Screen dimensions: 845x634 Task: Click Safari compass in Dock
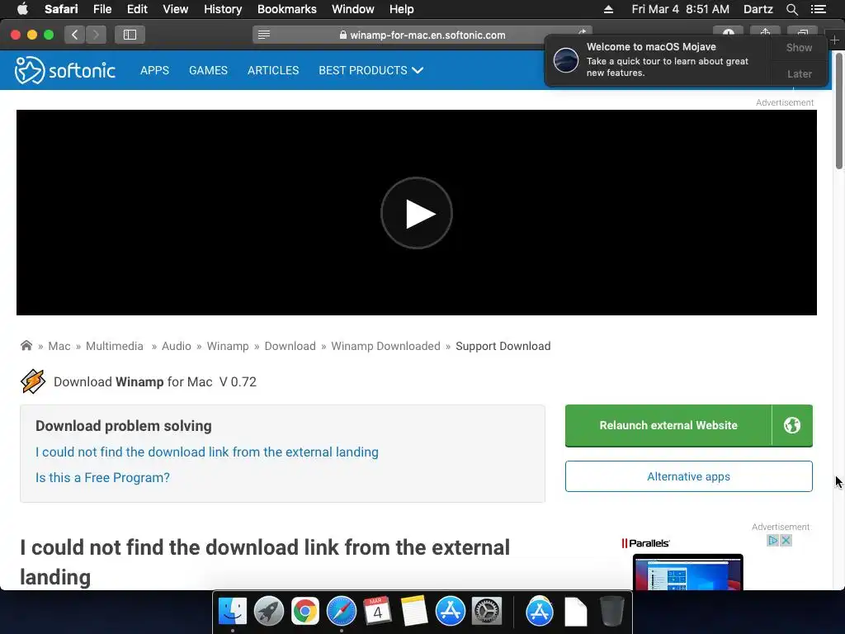[341, 612]
